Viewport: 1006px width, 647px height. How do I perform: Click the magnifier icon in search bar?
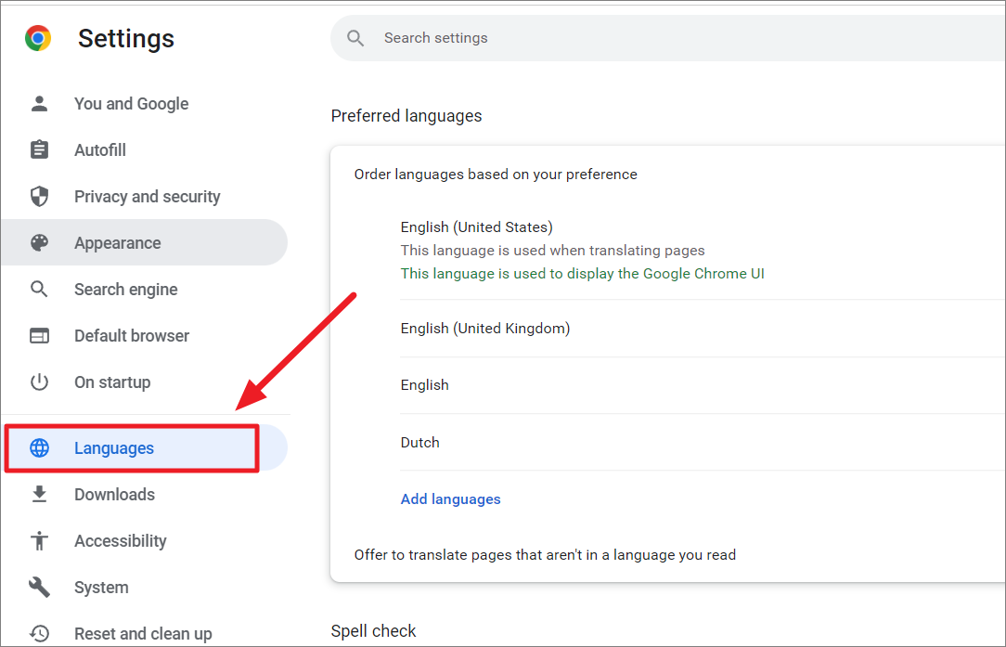coord(355,38)
